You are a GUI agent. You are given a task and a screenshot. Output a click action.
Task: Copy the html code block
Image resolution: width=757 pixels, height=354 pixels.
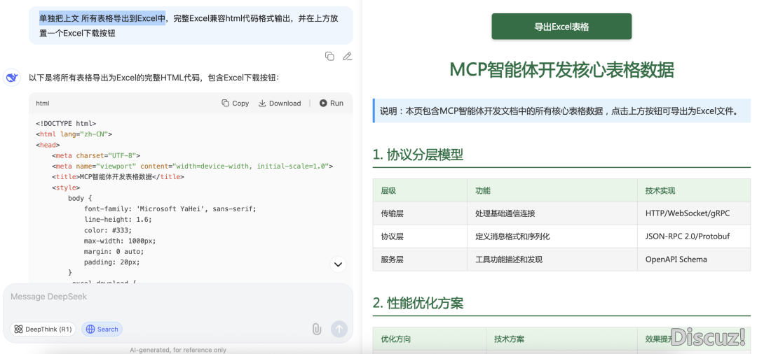(235, 103)
